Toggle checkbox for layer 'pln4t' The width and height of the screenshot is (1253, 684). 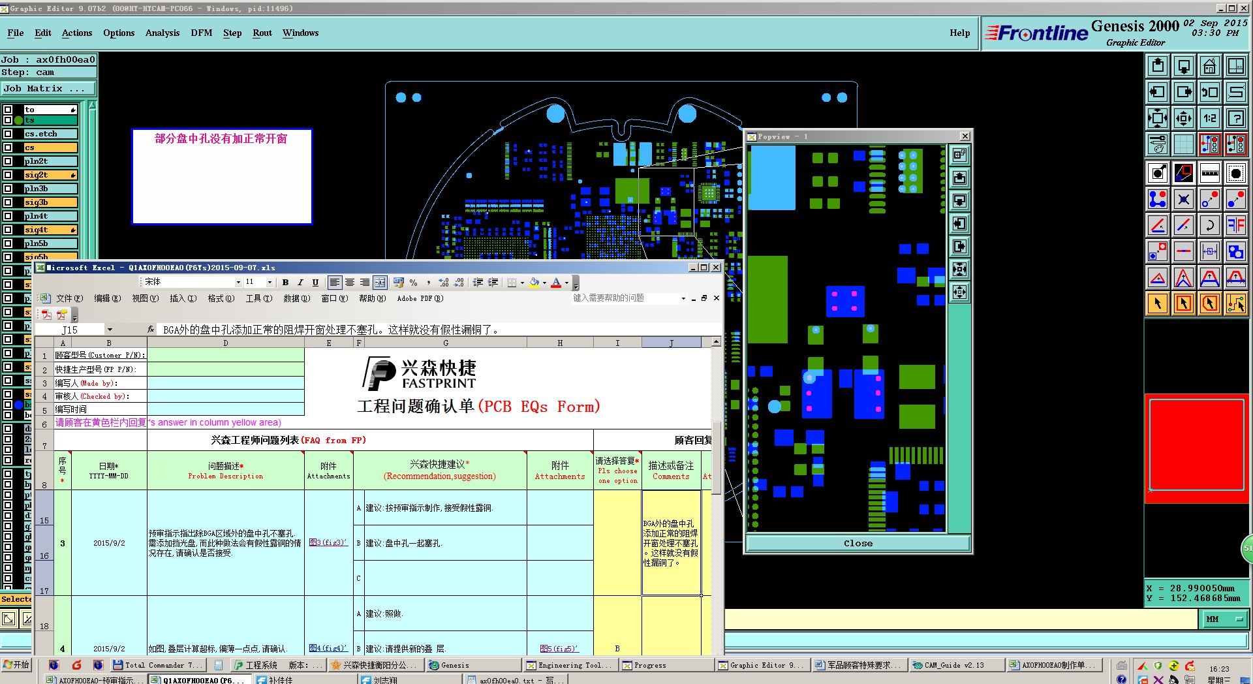click(8, 216)
